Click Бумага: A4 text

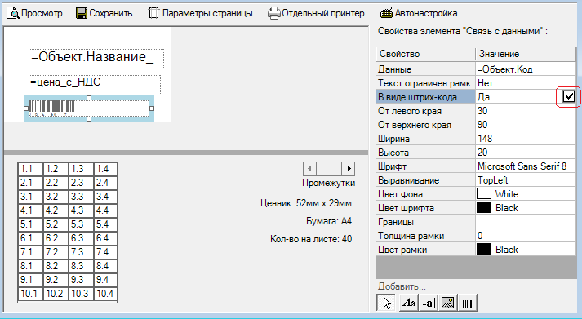click(x=329, y=221)
